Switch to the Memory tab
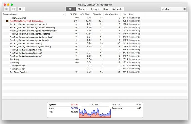The image size is (191, 124). 82,9
